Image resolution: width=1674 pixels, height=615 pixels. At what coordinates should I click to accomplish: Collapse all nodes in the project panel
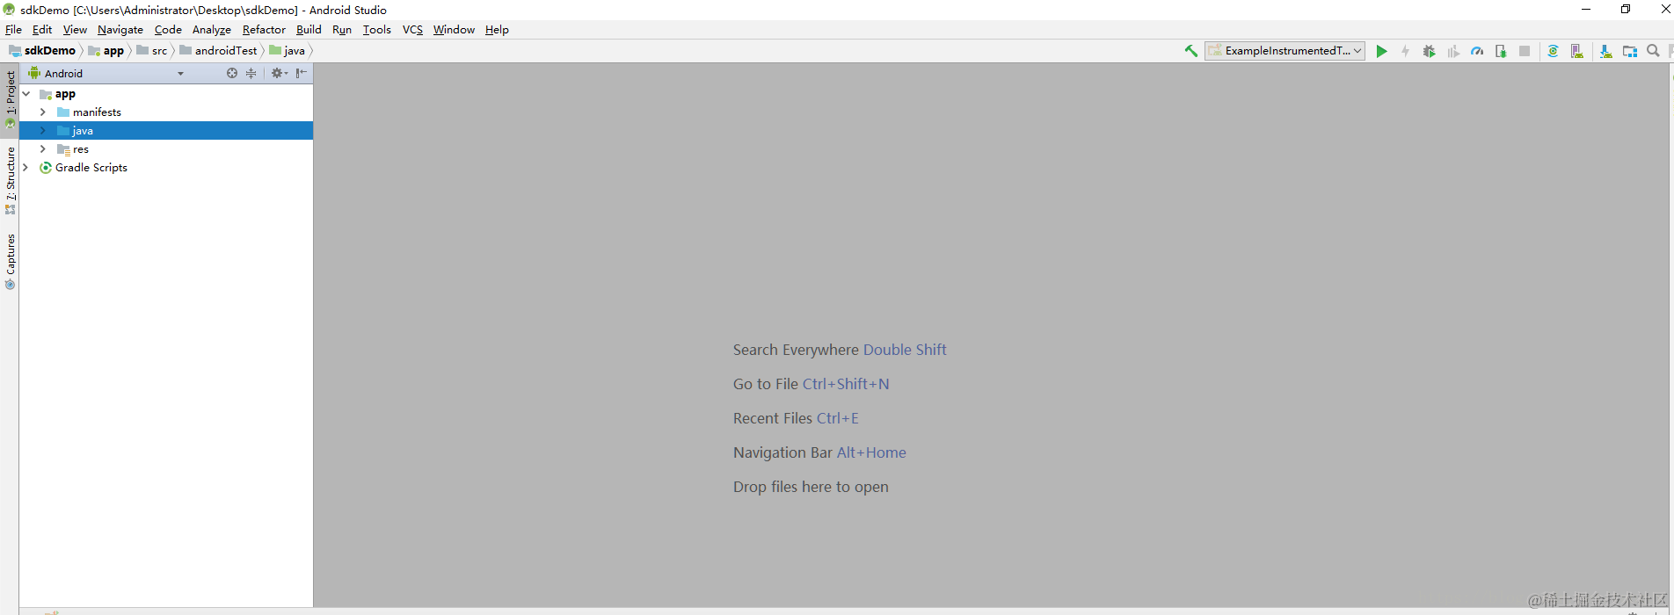251,73
